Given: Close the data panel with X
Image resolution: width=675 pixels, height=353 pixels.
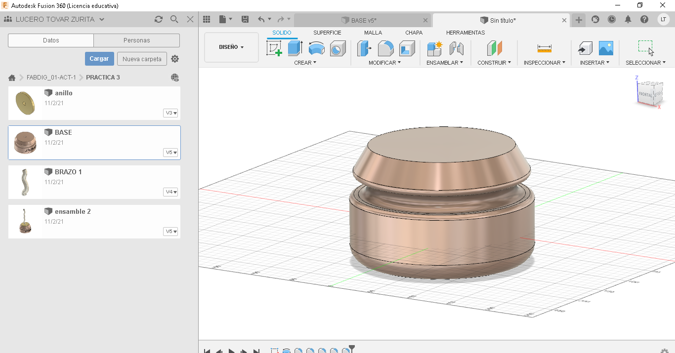Looking at the screenshot, I should (190, 19).
